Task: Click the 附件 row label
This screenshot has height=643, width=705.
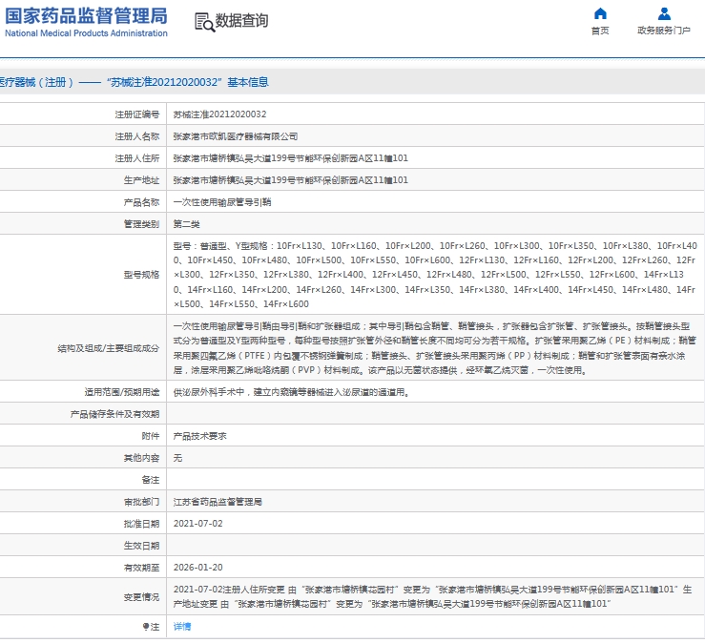Action: coord(151,436)
